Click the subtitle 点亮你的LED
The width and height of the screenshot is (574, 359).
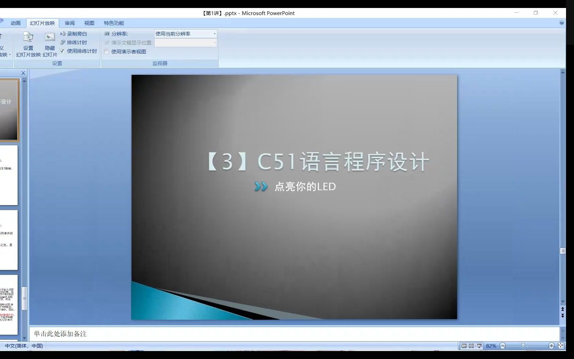click(x=305, y=186)
